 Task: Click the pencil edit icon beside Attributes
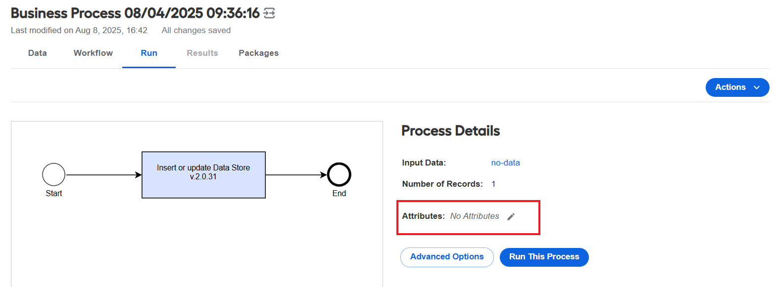511,216
